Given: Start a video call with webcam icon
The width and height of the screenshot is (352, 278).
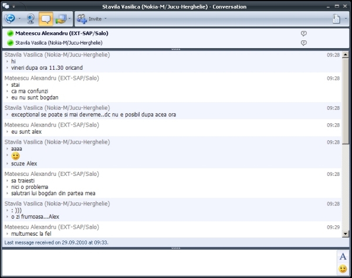Looking at the screenshot, I should pos(29,18).
